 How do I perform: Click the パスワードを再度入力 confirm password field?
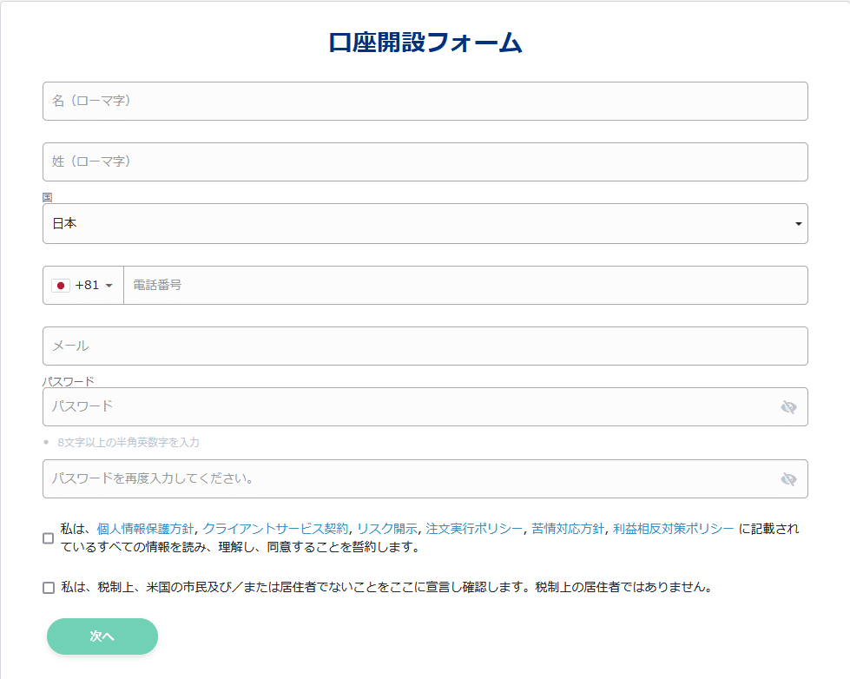[425, 479]
